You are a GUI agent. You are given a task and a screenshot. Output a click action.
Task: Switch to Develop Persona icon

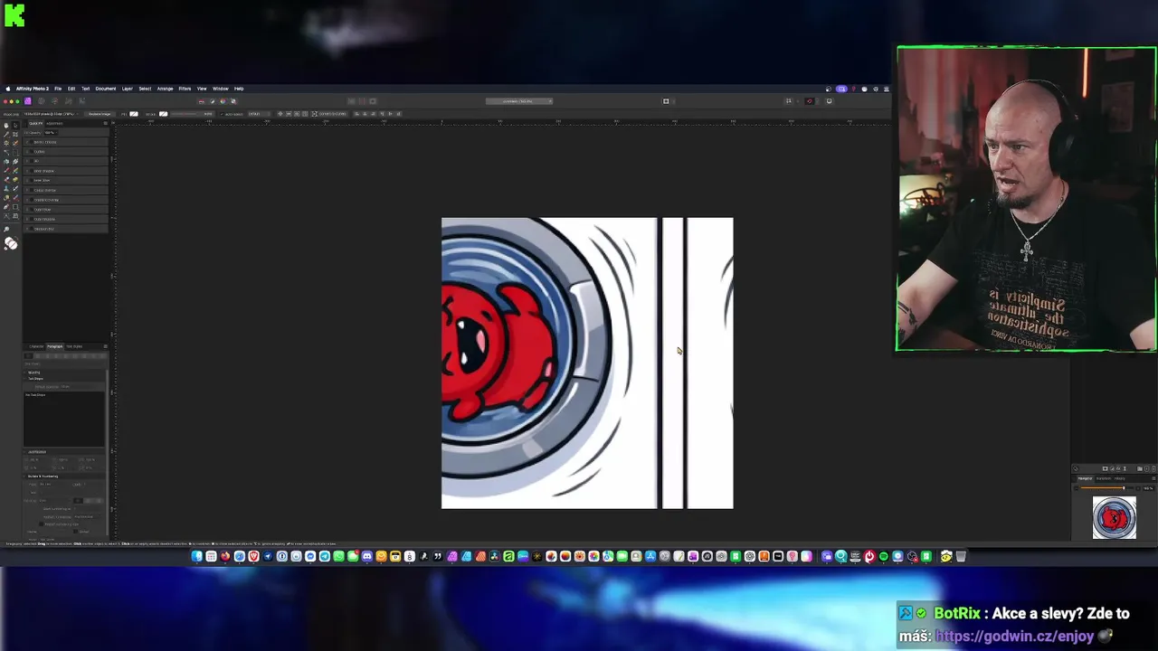coord(55,101)
